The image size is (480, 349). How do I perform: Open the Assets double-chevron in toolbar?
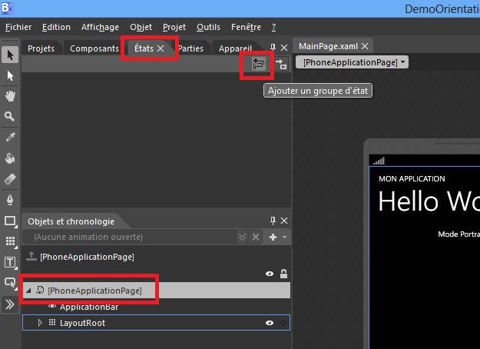tap(11, 304)
